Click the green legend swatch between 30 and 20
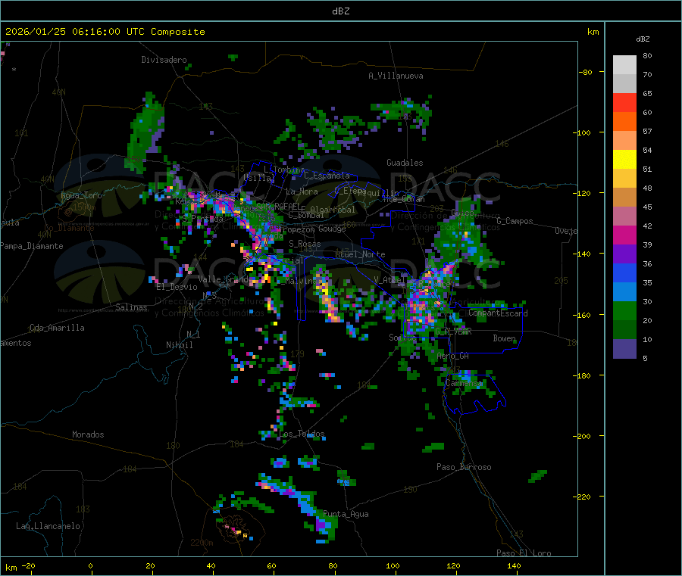The height and width of the screenshot is (576, 682). pos(624,310)
